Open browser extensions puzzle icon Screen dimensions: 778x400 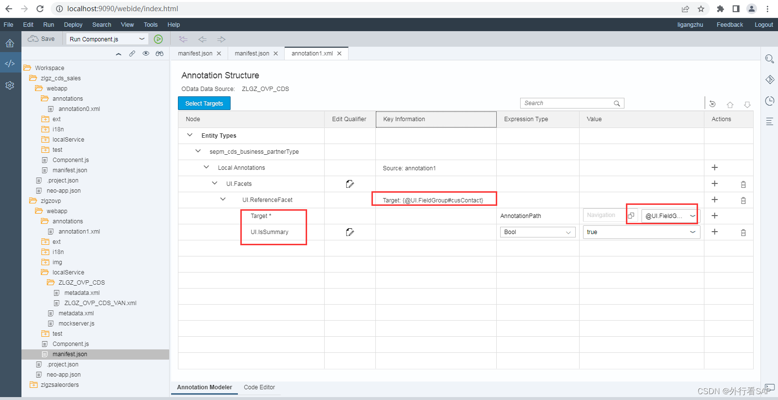tap(720, 9)
